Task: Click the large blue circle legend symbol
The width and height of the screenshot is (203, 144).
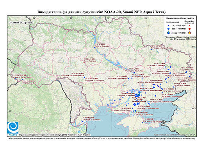Action: [169, 29]
